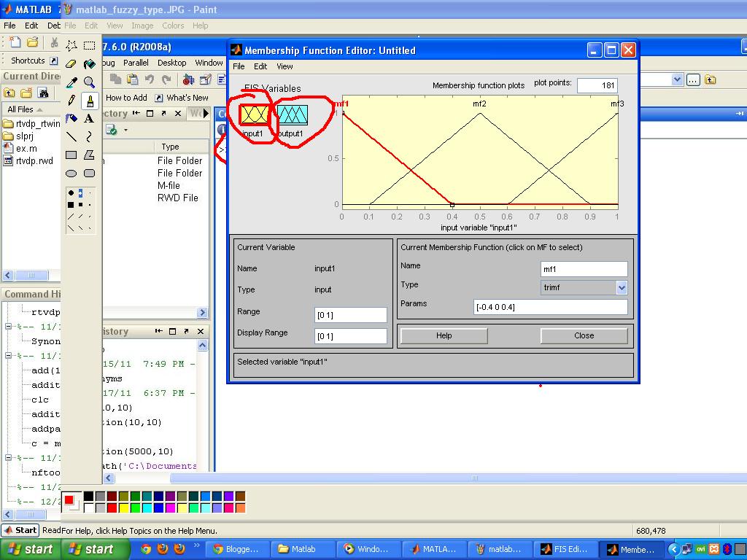Select the mf2 label in the plot
Screen dimensions: 747x560
[479, 104]
